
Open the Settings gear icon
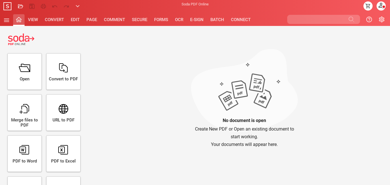pos(382,19)
